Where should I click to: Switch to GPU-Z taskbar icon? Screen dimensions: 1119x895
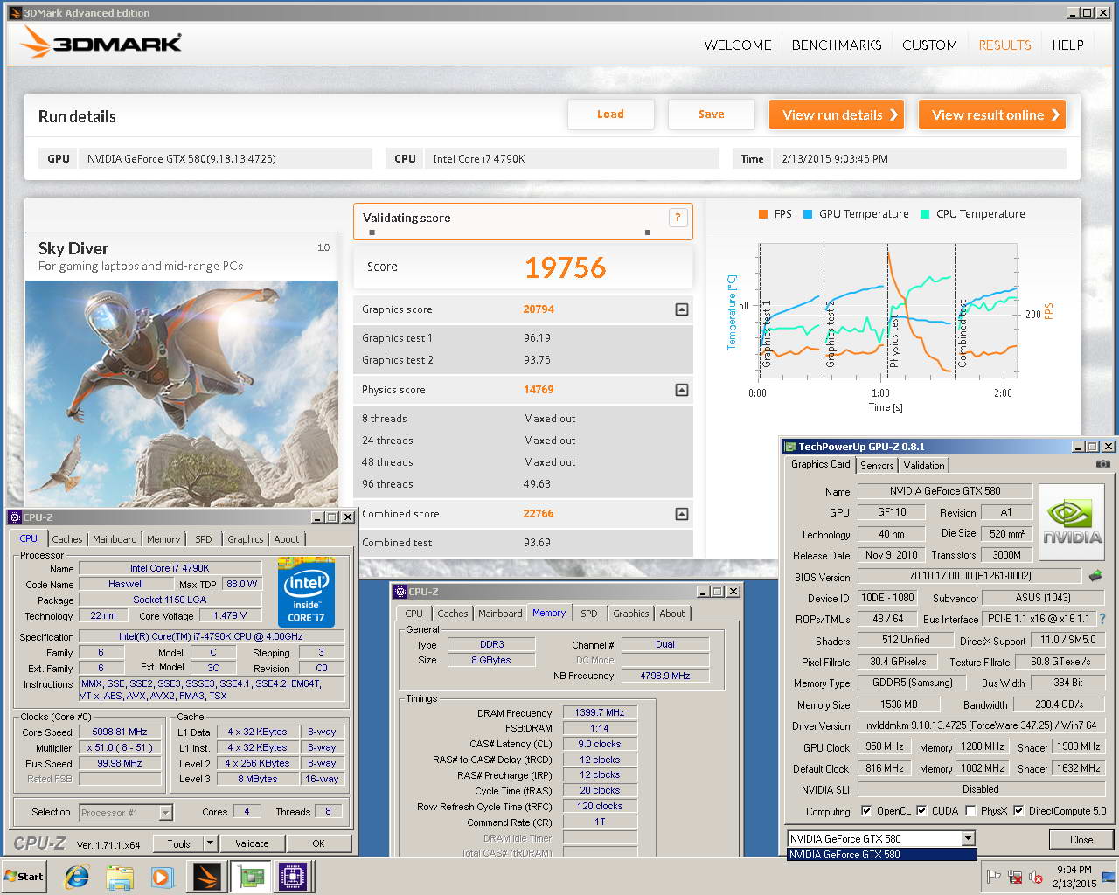pos(251,877)
